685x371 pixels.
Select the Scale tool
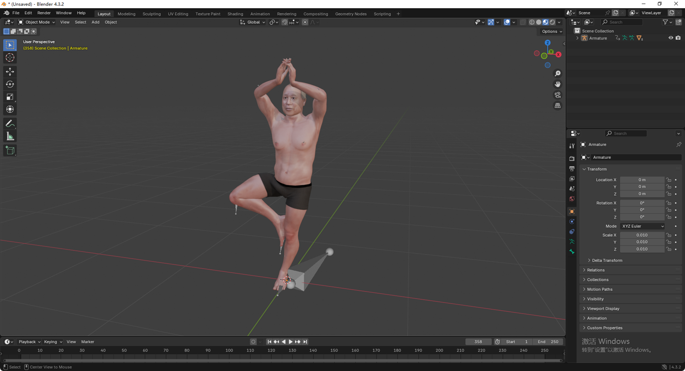(x=10, y=97)
